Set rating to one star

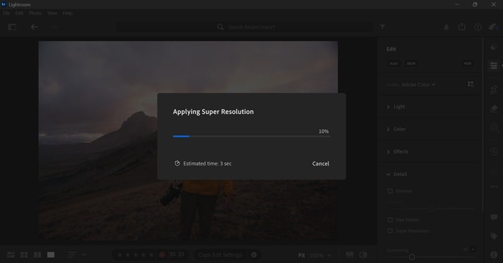point(120,255)
